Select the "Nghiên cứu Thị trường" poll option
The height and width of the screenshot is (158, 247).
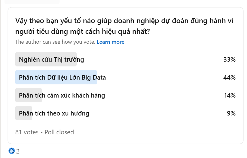coord(51,60)
